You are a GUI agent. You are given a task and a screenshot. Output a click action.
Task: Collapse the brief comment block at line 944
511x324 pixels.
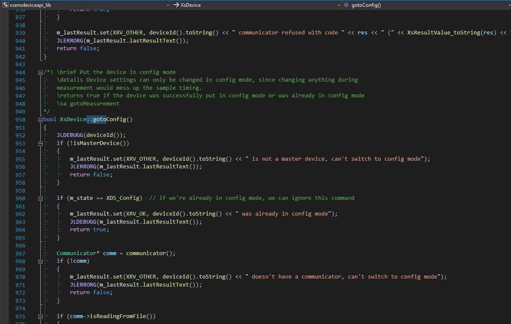40,72
